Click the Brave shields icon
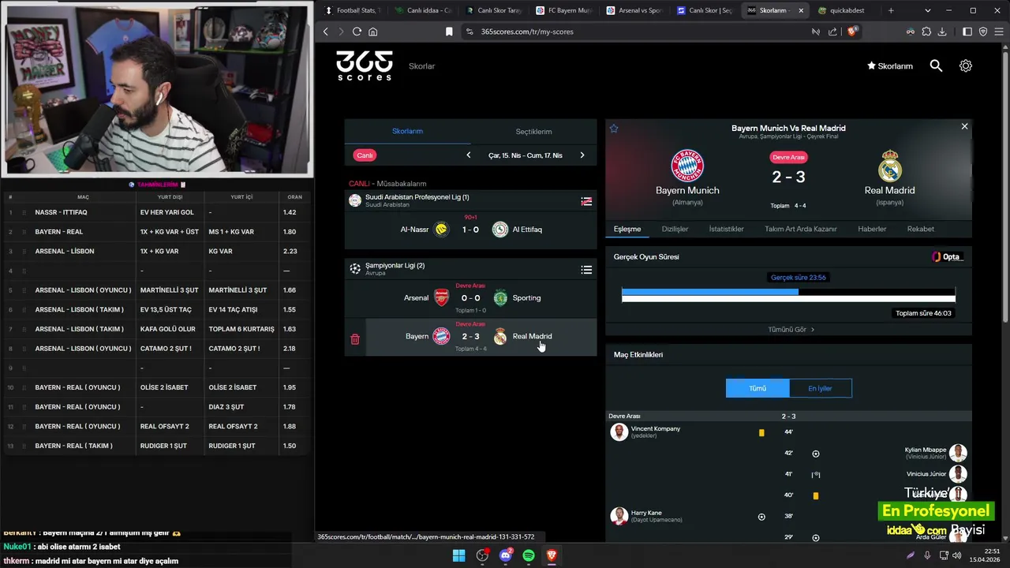The image size is (1010, 568). [x=852, y=32]
